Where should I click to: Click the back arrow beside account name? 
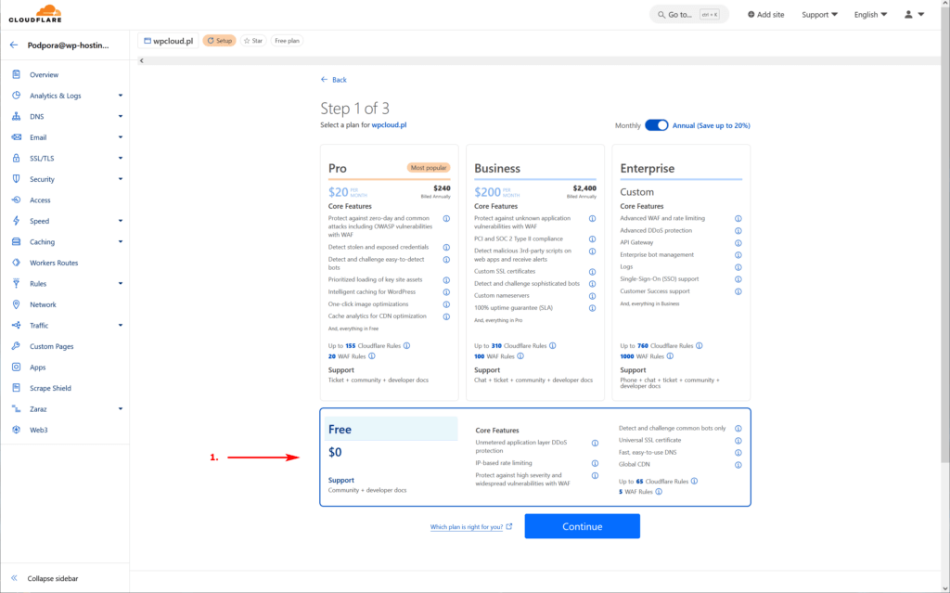[14, 45]
